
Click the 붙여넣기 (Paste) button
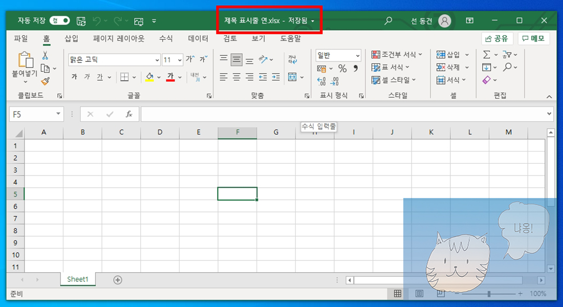coord(25,68)
